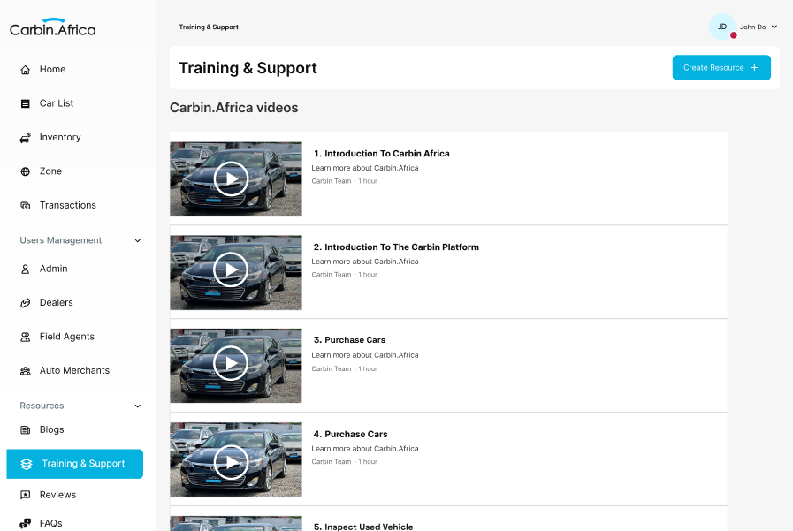Click the Transactions icon
The width and height of the screenshot is (793, 531).
26,205
